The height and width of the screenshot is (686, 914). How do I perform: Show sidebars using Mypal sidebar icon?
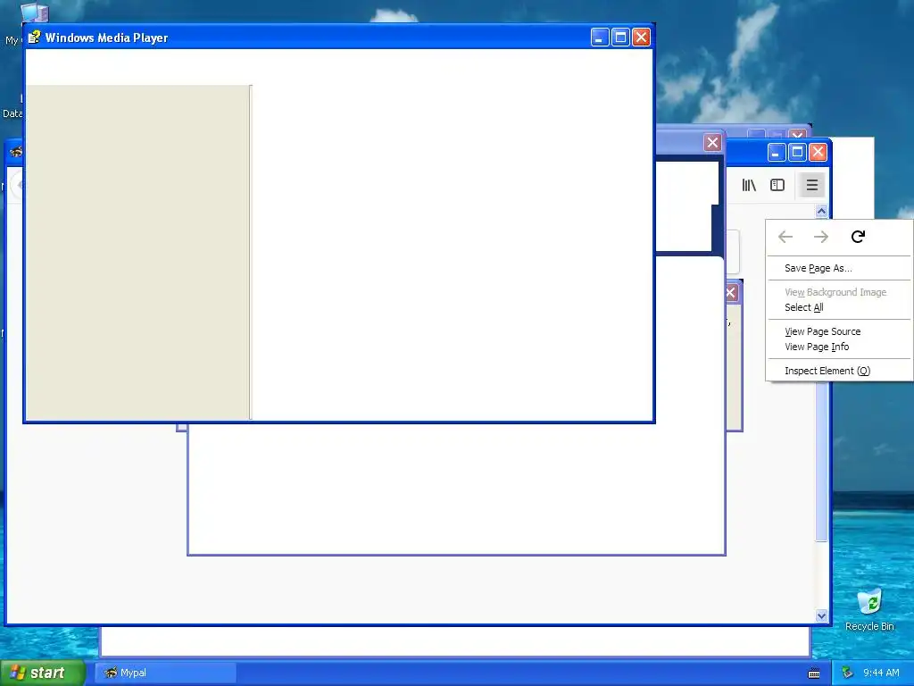coord(777,186)
